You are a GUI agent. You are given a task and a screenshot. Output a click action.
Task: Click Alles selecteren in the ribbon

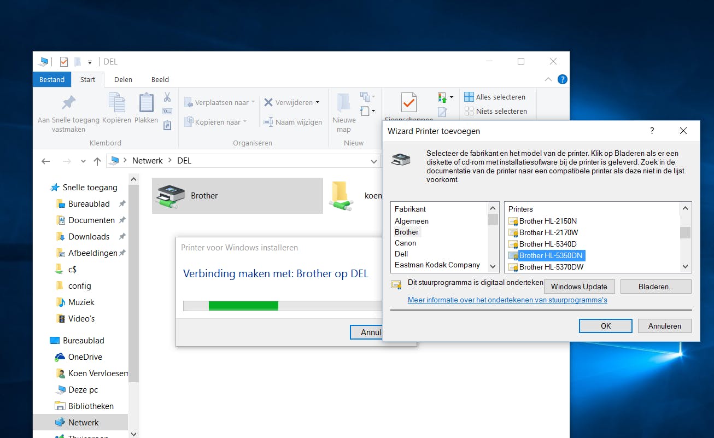(495, 97)
